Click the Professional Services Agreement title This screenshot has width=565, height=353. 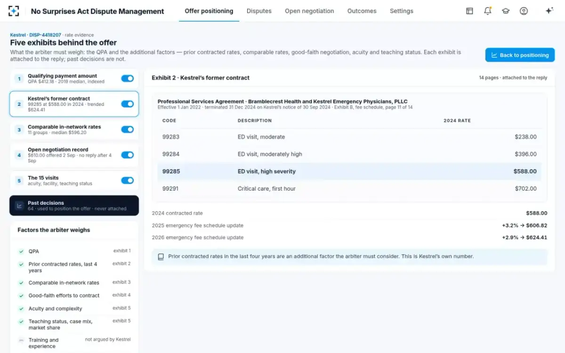tap(282, 101)
